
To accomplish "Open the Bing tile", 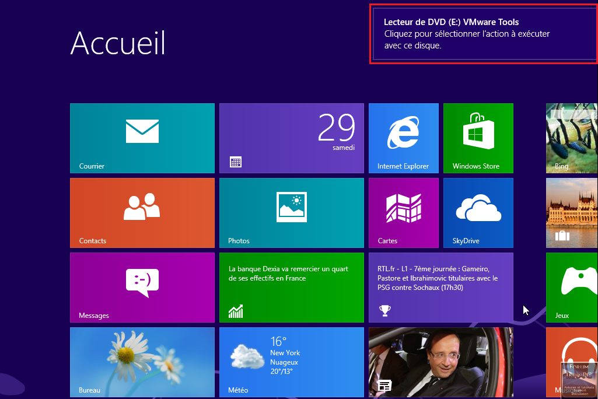I will 572,138.
